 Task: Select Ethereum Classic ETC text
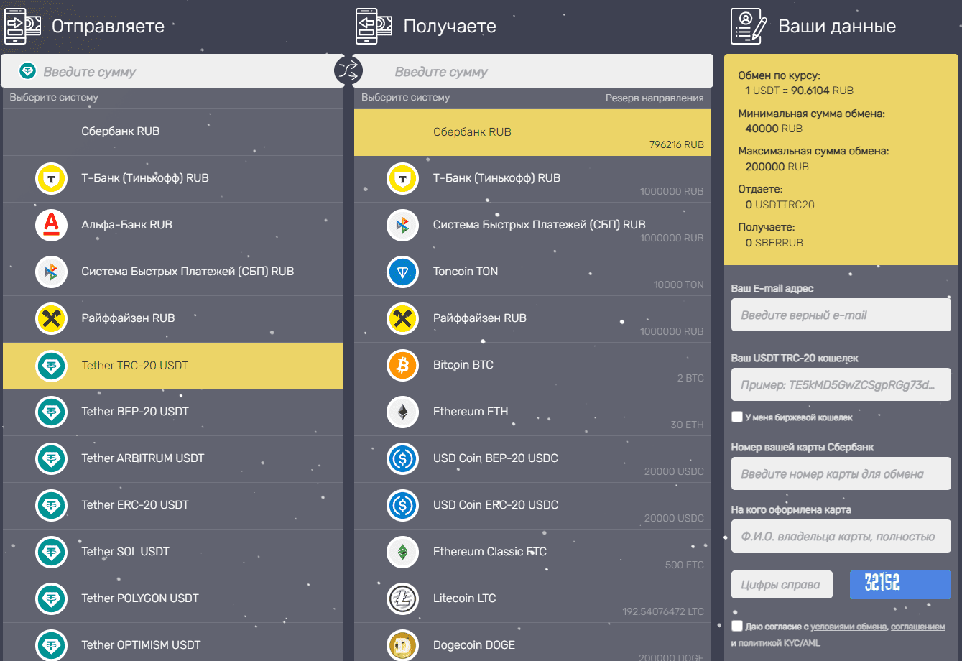coord(490,552)
